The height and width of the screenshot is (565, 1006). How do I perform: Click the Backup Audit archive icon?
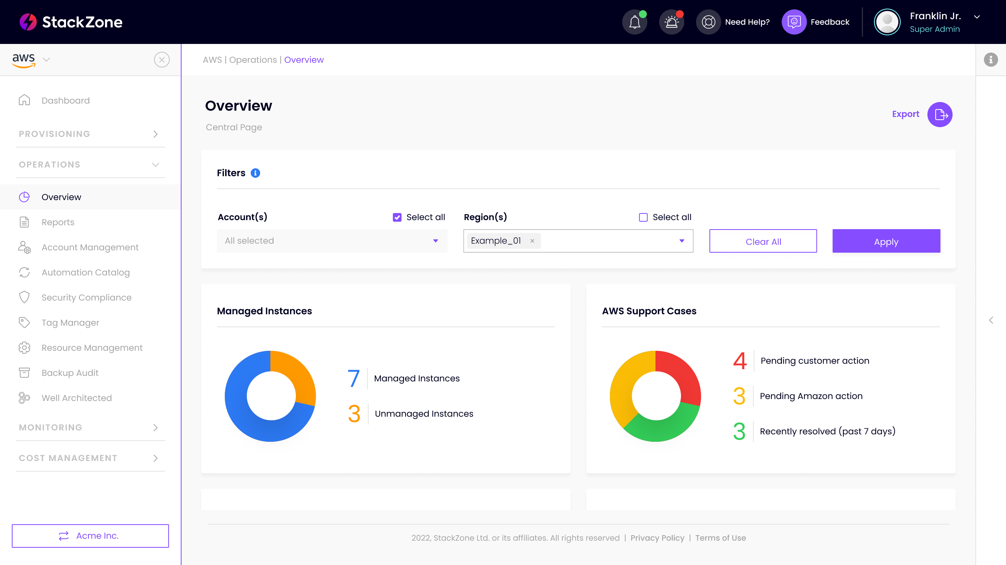point(24,373)
